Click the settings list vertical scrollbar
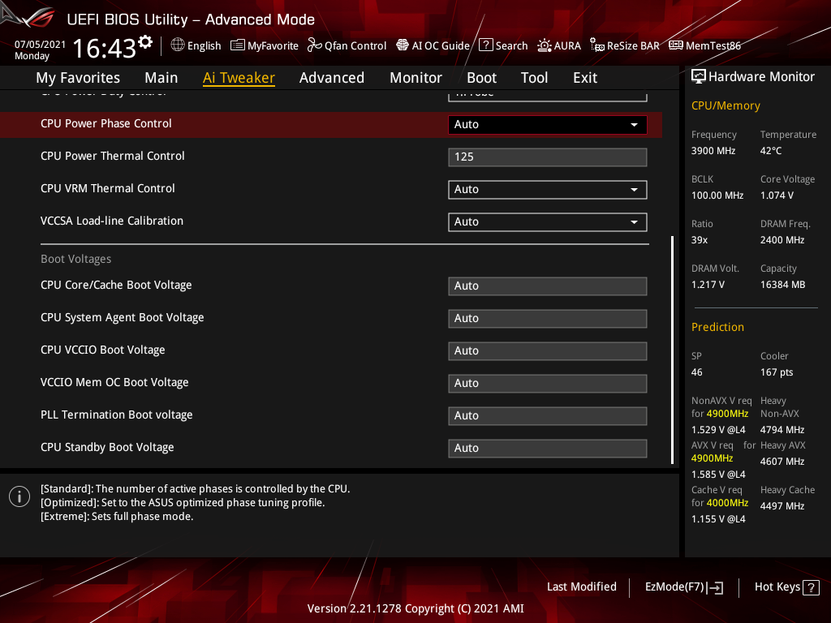This screenshot has width=831, height=623. pyautogui.click(x=672, y=350)
